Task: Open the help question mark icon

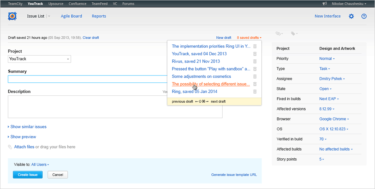Action: pyautogui.click(x=364, y=16)
